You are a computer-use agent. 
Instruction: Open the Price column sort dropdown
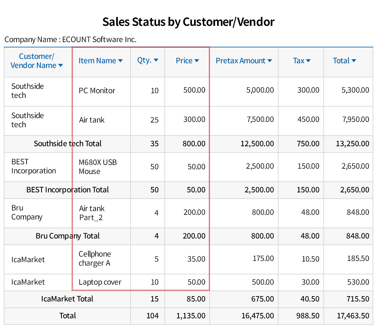[197, 61]
